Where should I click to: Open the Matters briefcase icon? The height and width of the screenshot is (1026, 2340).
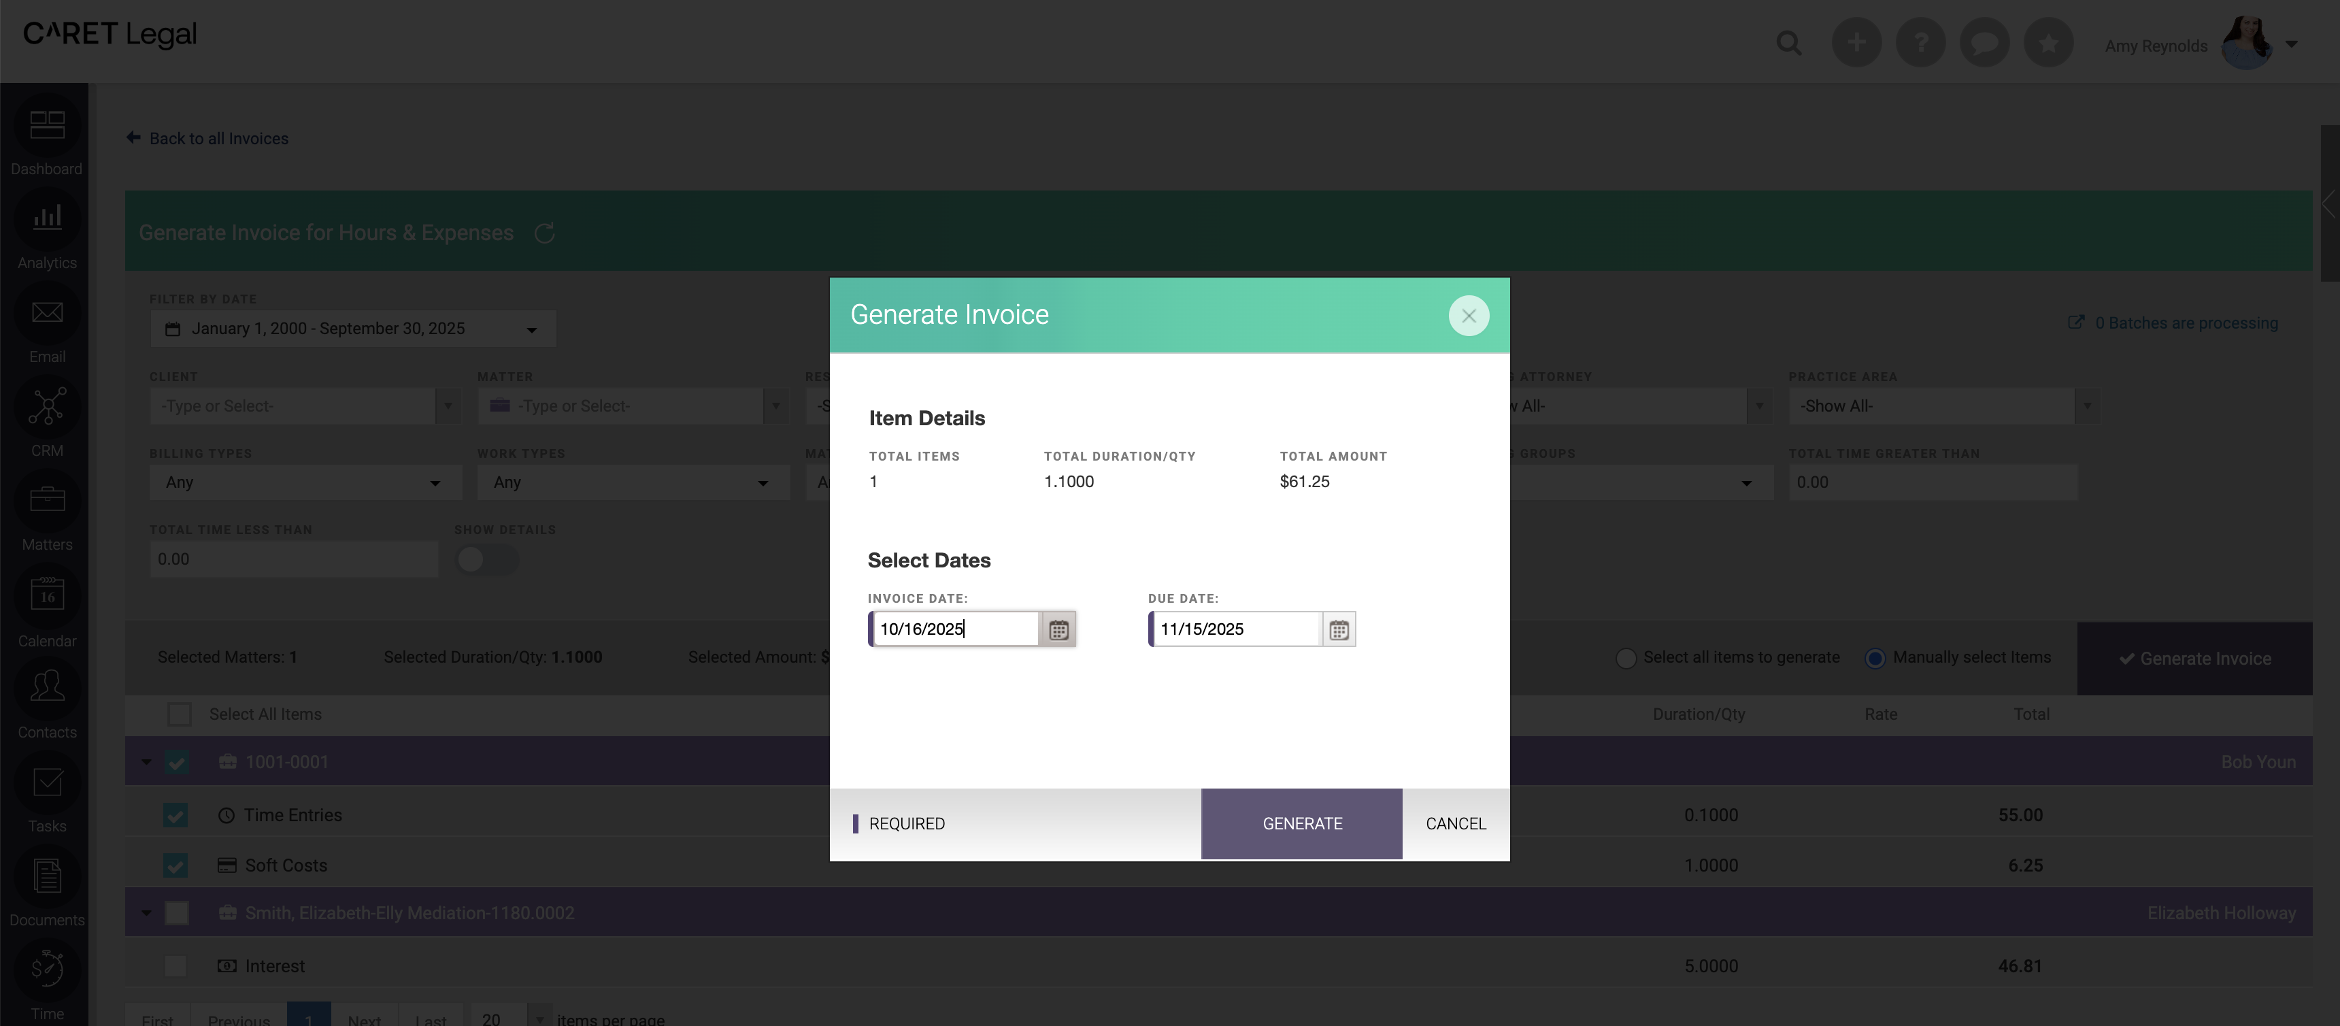click(46, 500)
